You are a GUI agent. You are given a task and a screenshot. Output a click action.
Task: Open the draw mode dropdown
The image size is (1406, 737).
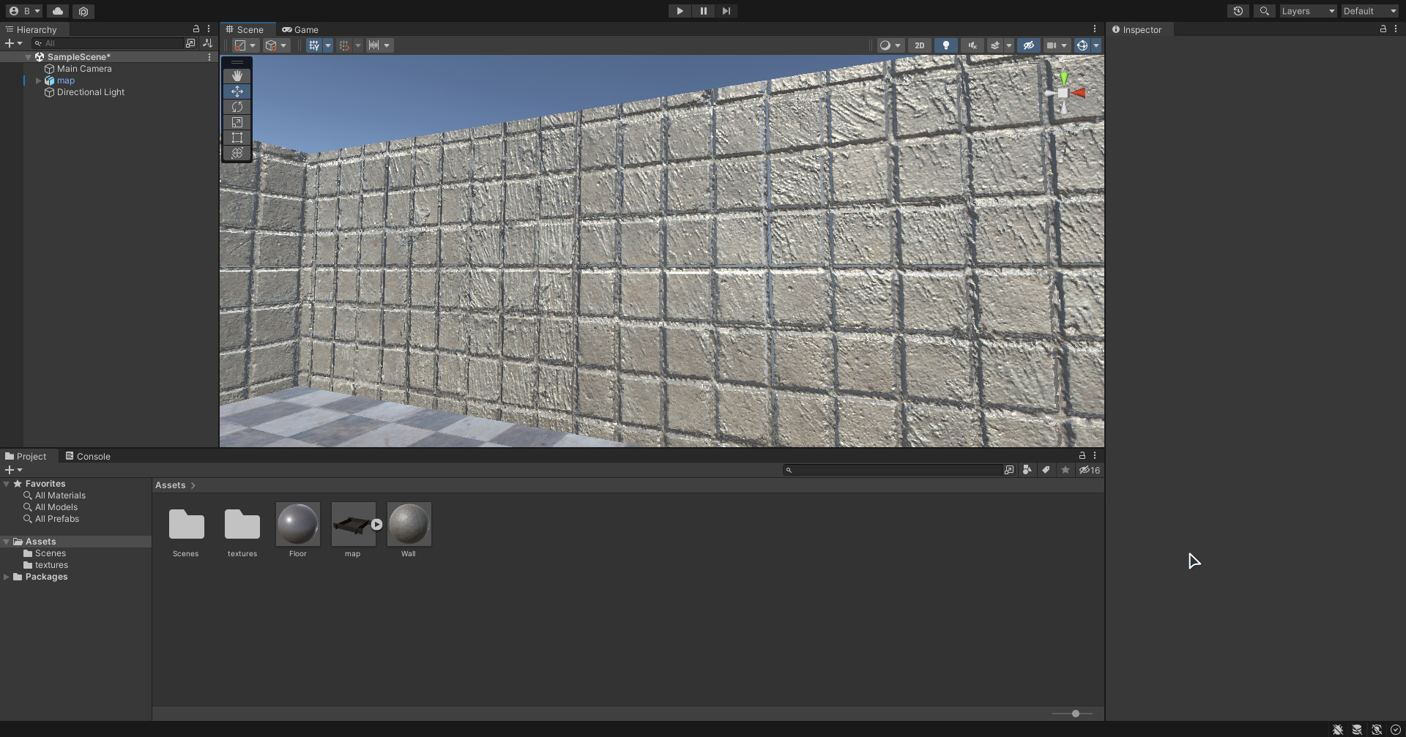890,45
